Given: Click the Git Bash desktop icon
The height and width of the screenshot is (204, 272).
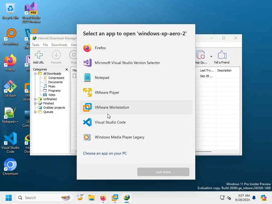Looking at the screenshot, I should point(10,89).
